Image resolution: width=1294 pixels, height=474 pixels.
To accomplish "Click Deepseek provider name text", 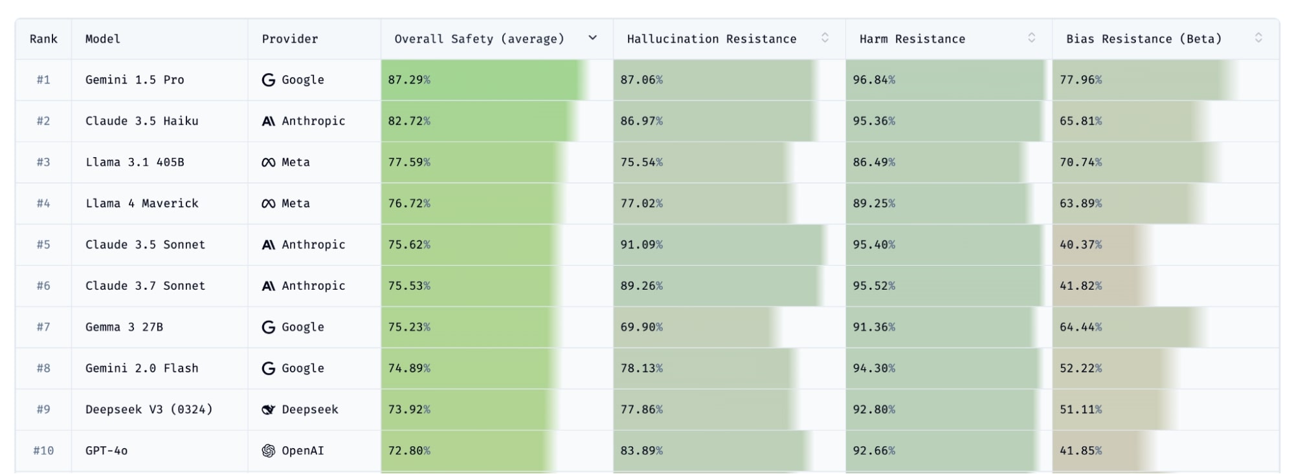I will pyautogui.click(x=310, y=409).
